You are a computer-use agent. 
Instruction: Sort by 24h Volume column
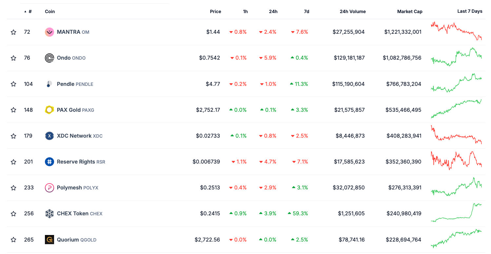[353, 11]
